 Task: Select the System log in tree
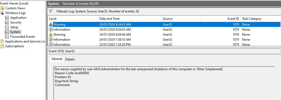point(15,32)
